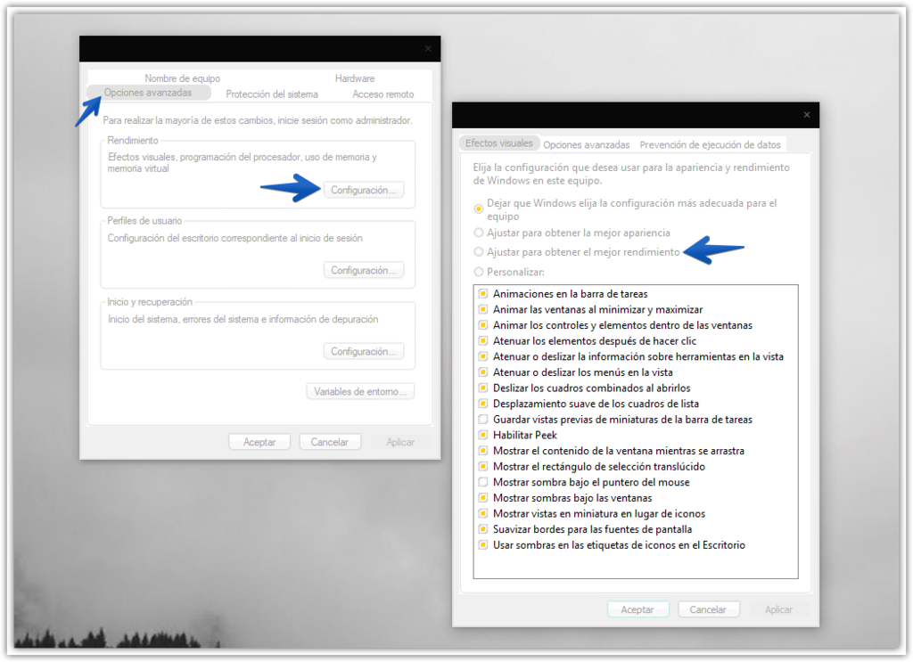Go to the Acceso remoto tab
Viewport: 913px width, 662px height.
(383, 94)
